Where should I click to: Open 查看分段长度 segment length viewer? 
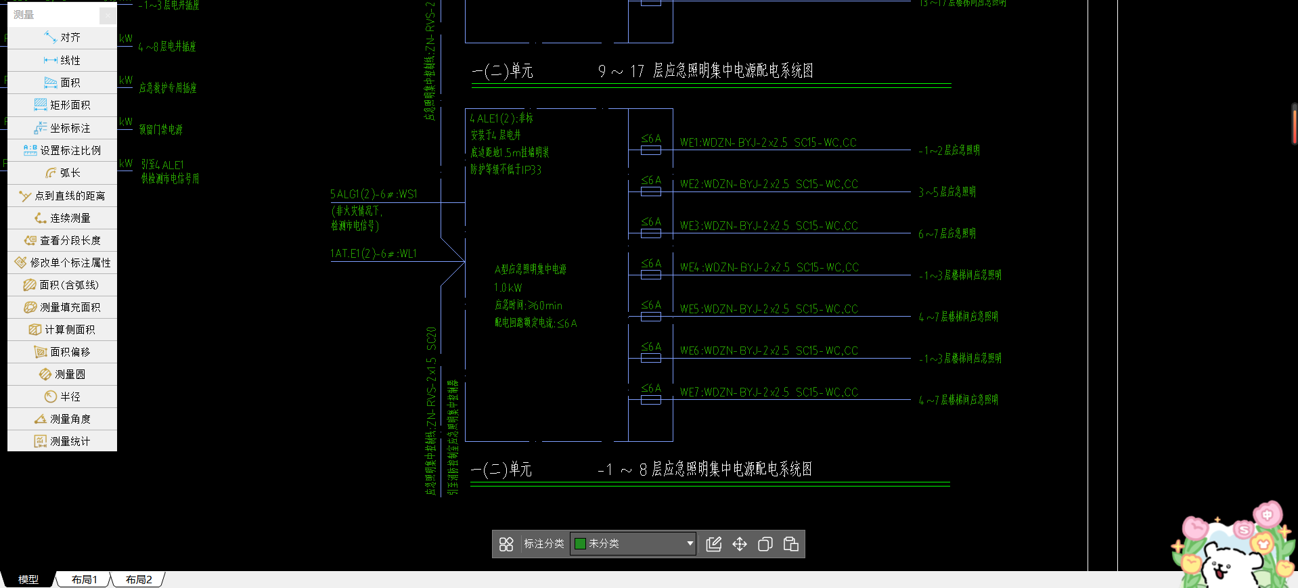click(62, 240)
